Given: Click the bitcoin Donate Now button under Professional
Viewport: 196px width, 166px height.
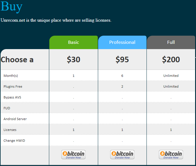Looking at the screenshot, I should [x=122, y=155].
